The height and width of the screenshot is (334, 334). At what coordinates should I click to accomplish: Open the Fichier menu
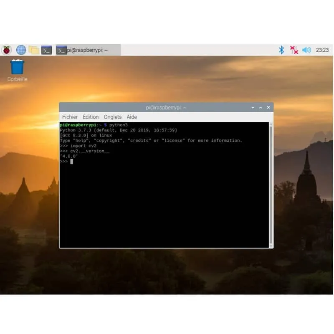click(x=70, y=117)
